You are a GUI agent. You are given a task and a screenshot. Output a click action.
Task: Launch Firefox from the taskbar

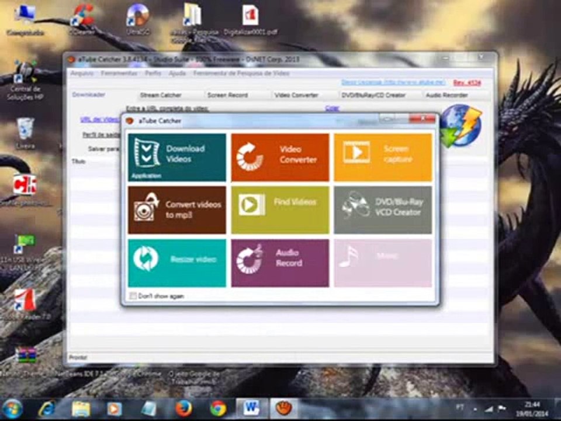click(x=184, y=409)
